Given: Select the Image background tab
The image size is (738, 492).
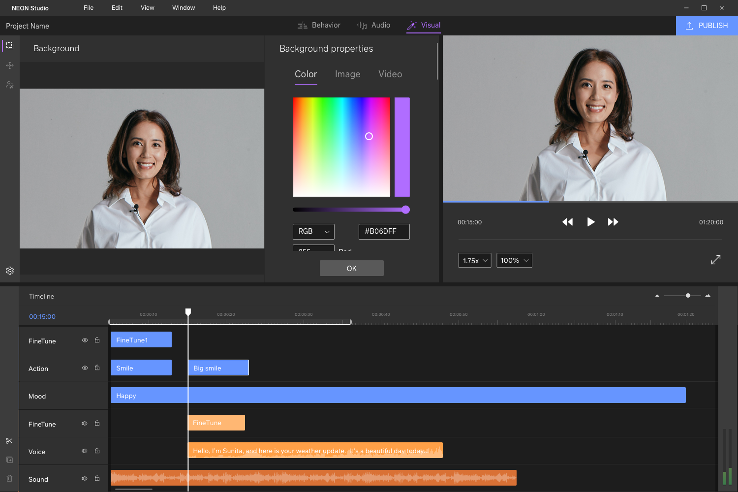Looking at the screenshot, I should (x=348, y=74).
